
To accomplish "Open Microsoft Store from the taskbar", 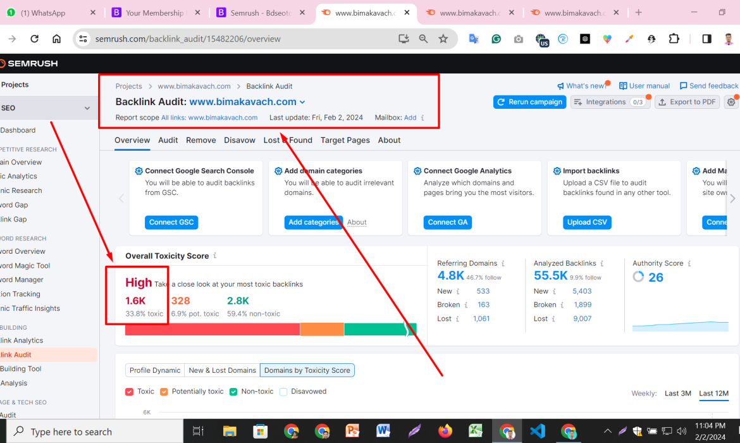I will click(x=260, y=431).
